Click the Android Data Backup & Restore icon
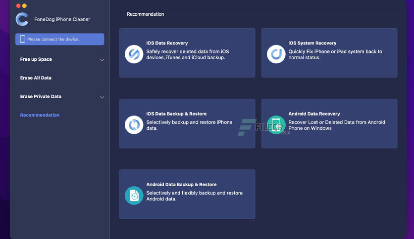This screenshot has width=414, height=239. coord(134,196)
